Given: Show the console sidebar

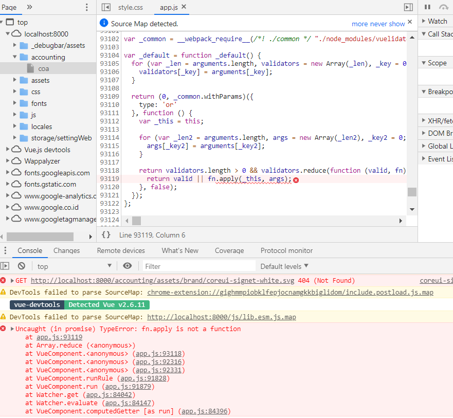Looking at the screenshot, I should [5, 266].
